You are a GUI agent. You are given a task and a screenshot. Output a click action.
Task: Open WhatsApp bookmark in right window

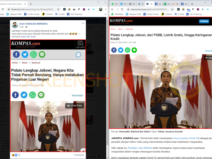coord(117,14)
